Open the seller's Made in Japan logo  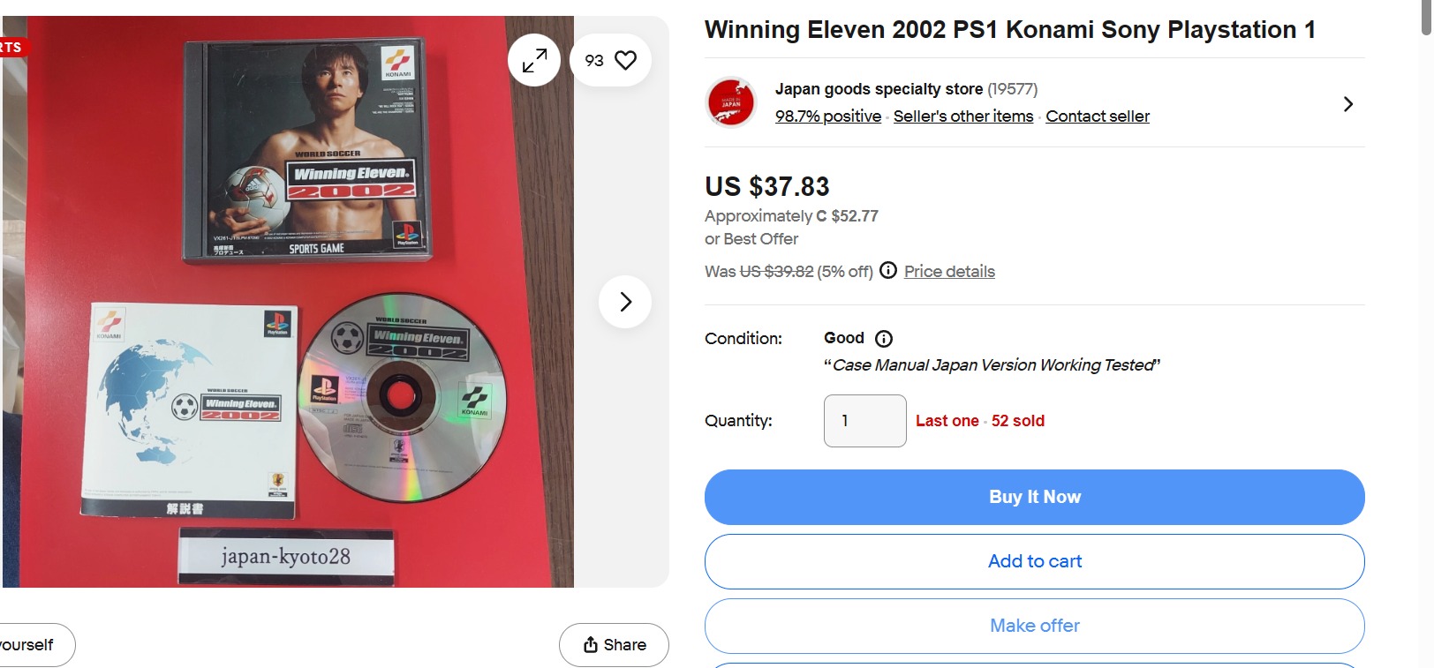[x=731, y=102]
